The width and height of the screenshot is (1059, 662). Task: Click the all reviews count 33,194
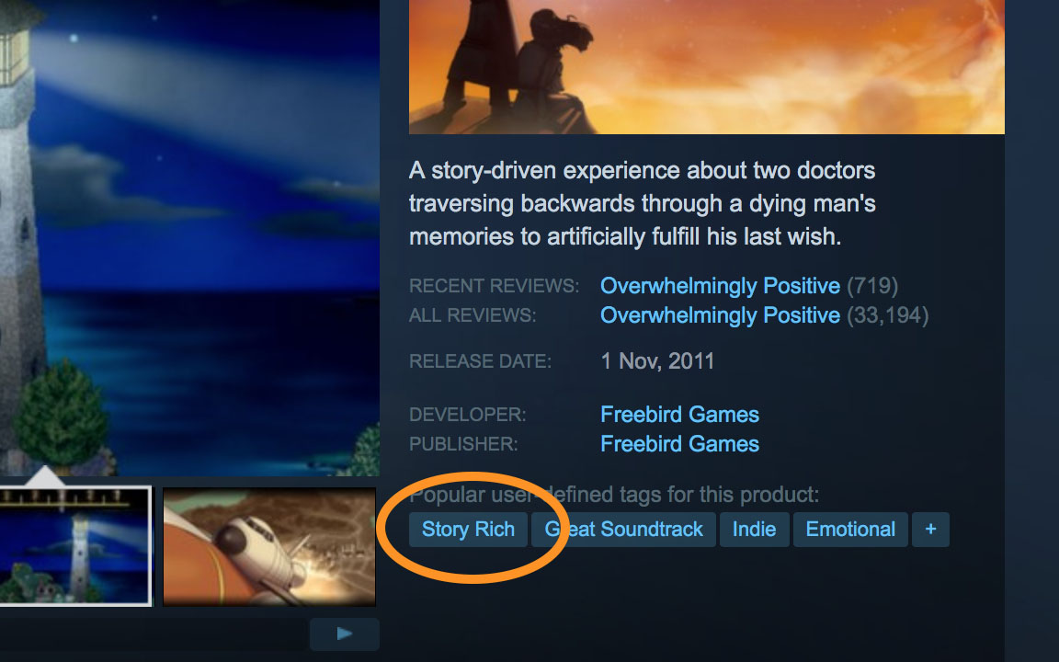pos(887,315)
